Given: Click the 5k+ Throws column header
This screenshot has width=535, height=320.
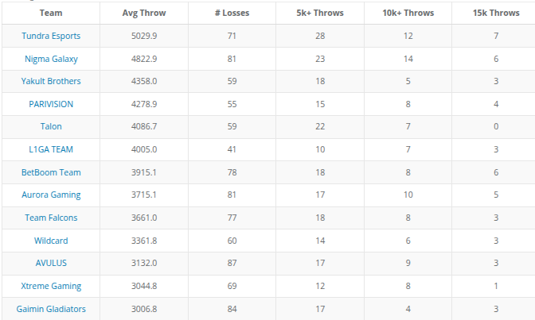Looking at the screenshot, I should (320, 13).
